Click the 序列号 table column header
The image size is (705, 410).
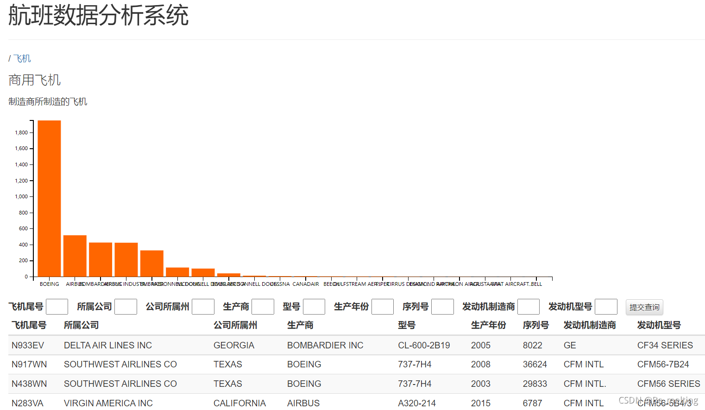[x=536, y=325]
